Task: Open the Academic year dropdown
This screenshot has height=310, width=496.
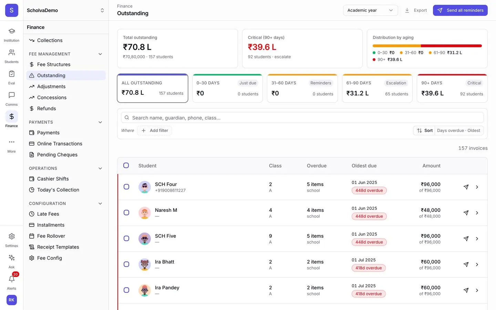Action: point(370,10)
